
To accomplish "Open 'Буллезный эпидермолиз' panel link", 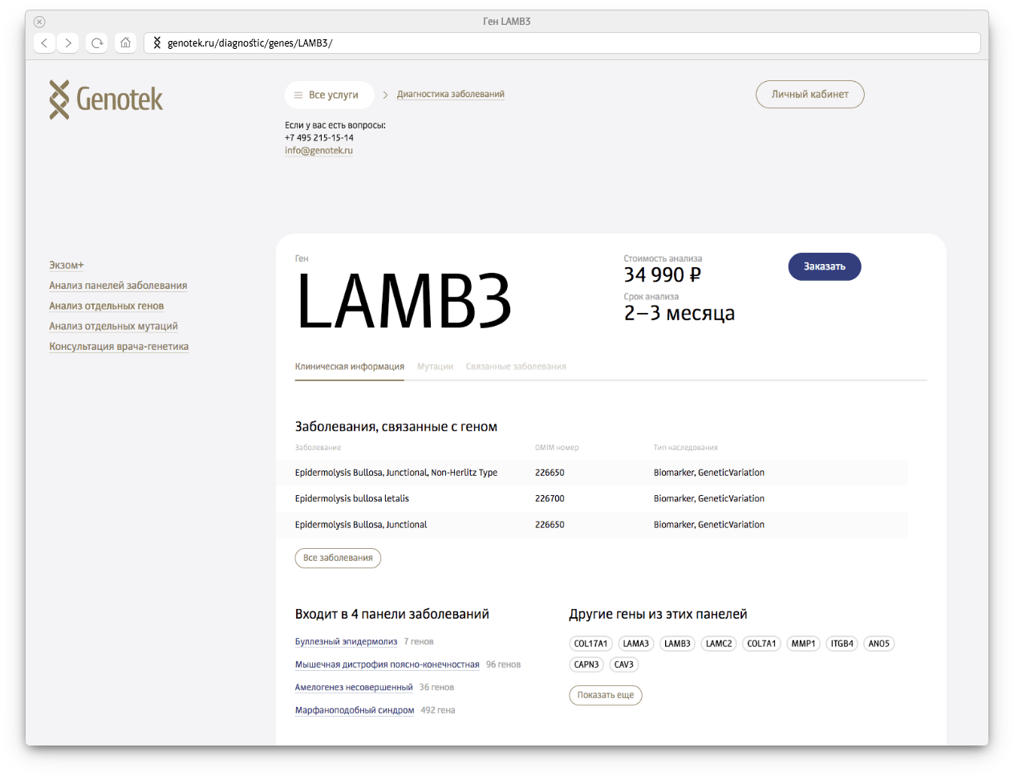I will coord(346,642).
